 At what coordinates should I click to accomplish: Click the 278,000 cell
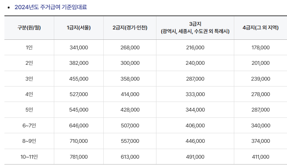coord(260,94)
